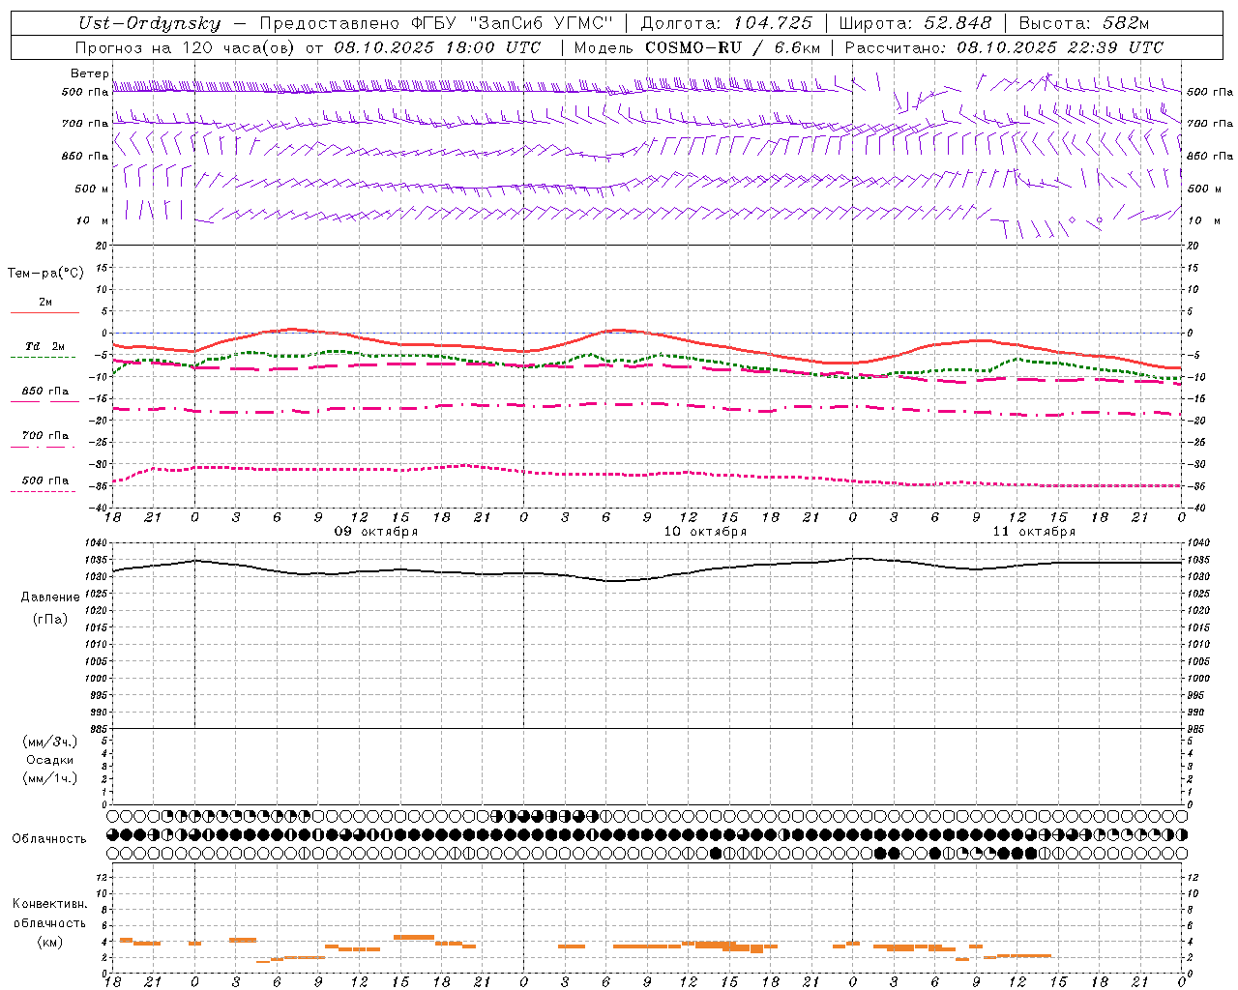Click the Ust-Ordynsky station title
This screenshot has height=990, width=1238.
(x=150, y=23)
